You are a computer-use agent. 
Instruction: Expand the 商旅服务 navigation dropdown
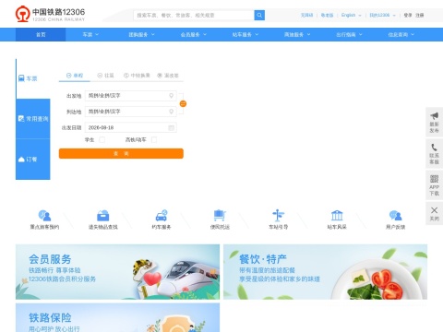tap(297, 35)
